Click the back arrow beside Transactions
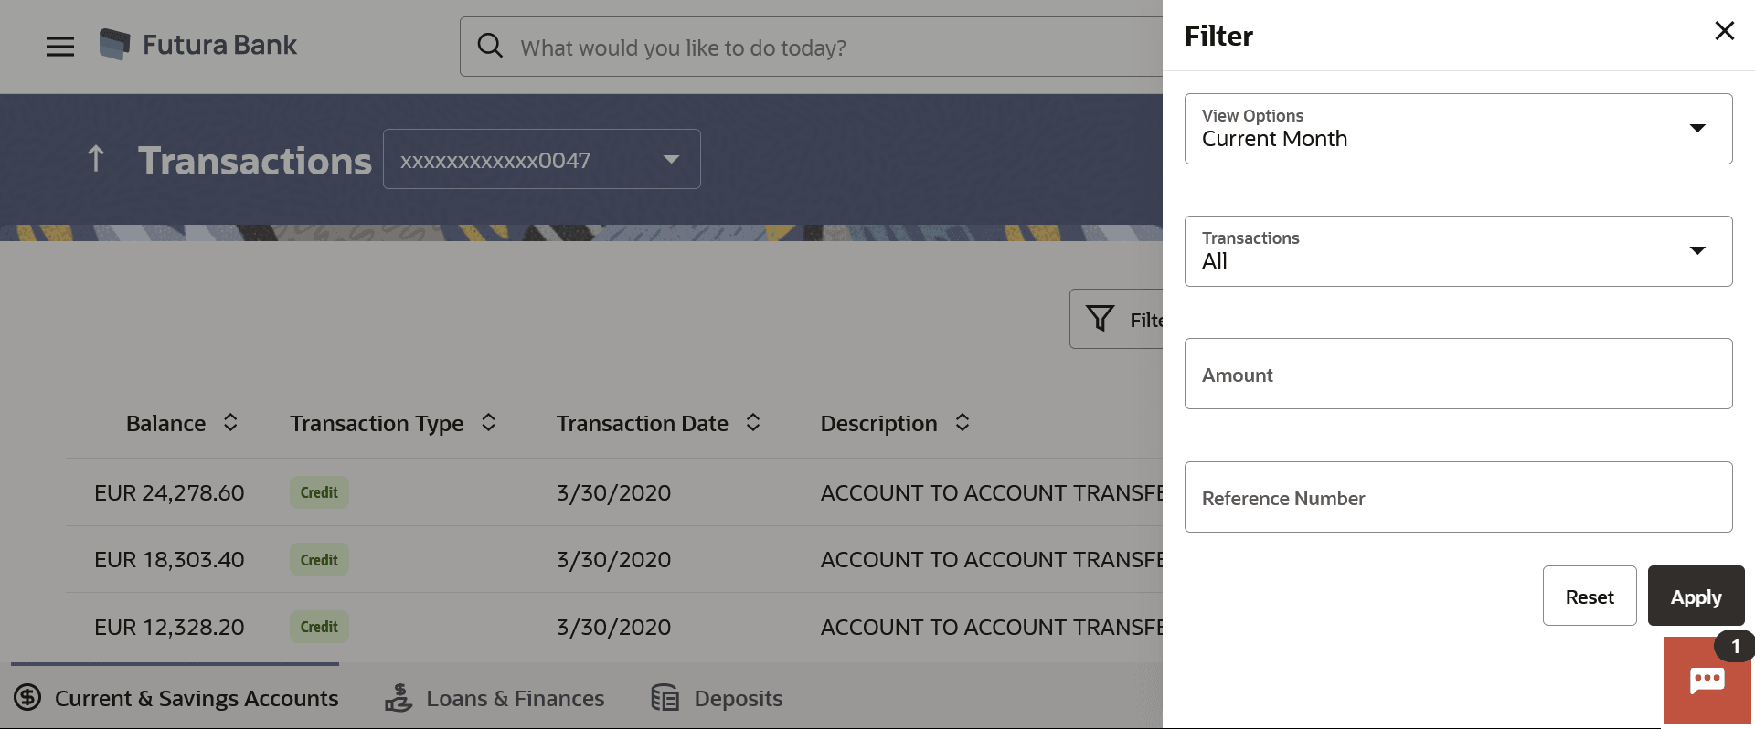Viewport: 1755px width, 729px height. tap(95, 159)
